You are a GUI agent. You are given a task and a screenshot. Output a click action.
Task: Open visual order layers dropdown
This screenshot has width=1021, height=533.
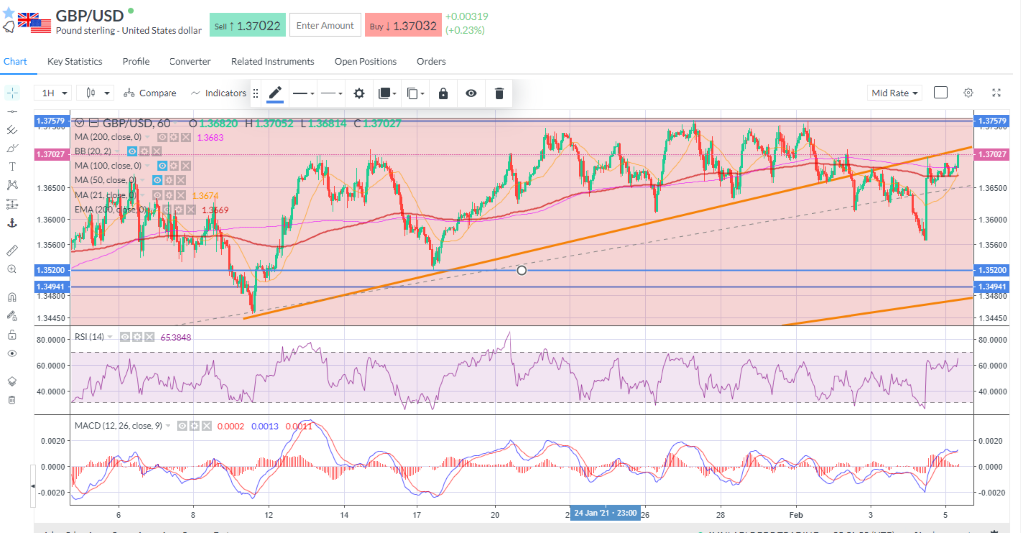point(387,93)
